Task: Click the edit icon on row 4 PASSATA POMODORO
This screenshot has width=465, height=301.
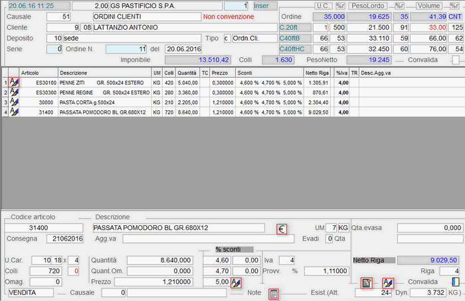Action: [x=14, y=112]
